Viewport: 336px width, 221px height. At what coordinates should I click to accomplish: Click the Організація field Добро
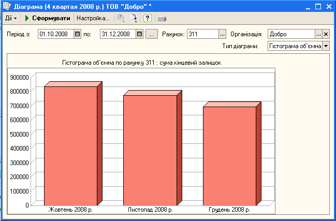coord(291,34)
